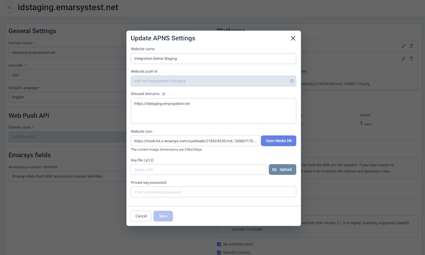
Task: Click the Allowed domains help icon
Action: click(164, 94)
